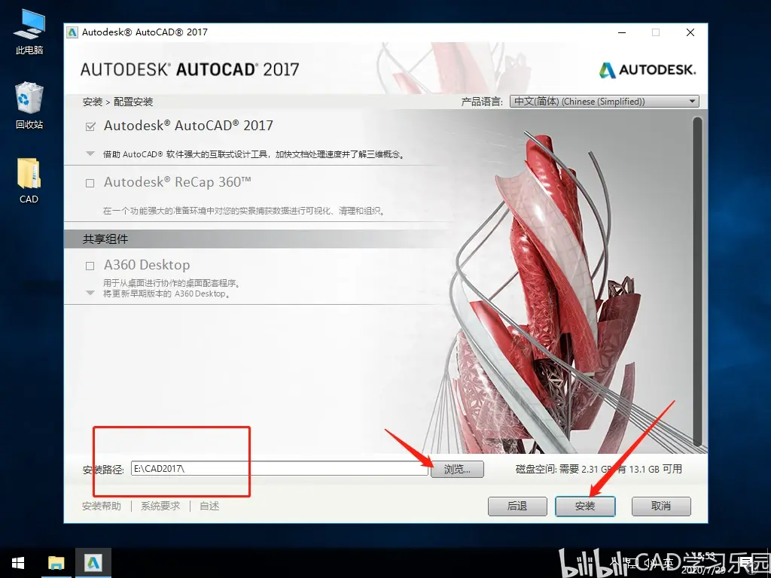Screen dimensions: 771x578
Task: Click the 安装 > 配置安装 breadcrumb text
Action: (118, 102)
